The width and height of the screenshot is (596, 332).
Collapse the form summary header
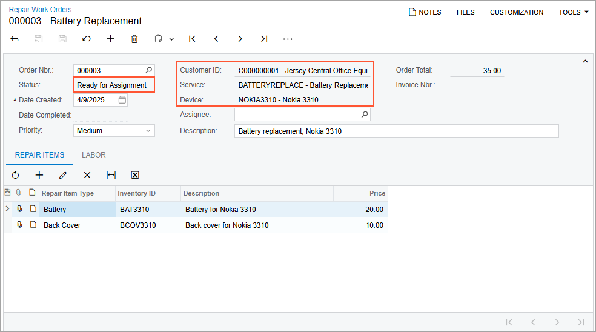[585, 61]
